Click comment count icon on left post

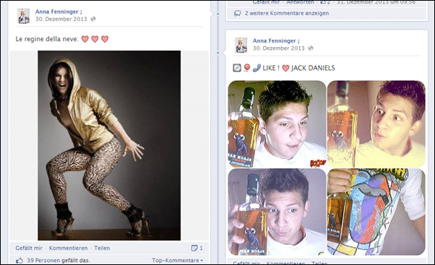click(194, 248)
